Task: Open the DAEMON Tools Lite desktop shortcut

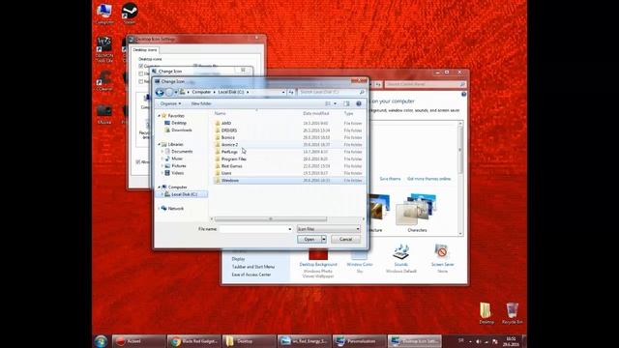Action: point(104,49)
